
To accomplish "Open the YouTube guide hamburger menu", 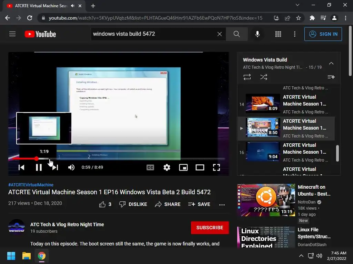I will (12, 34).
